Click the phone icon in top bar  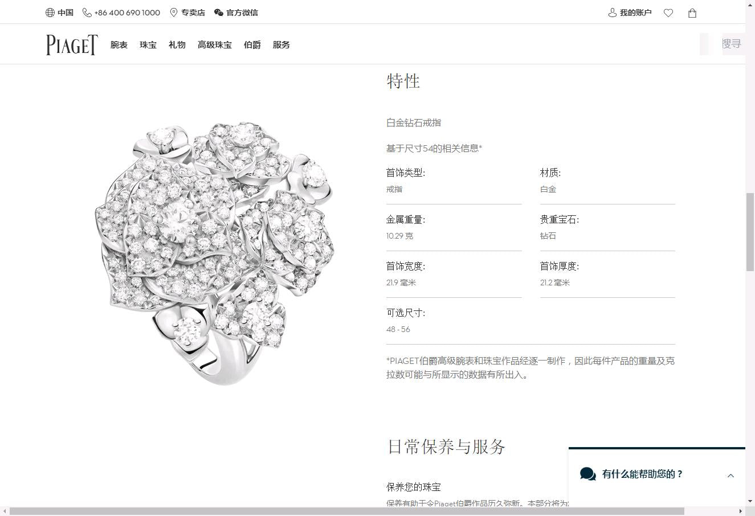(87, 13)
